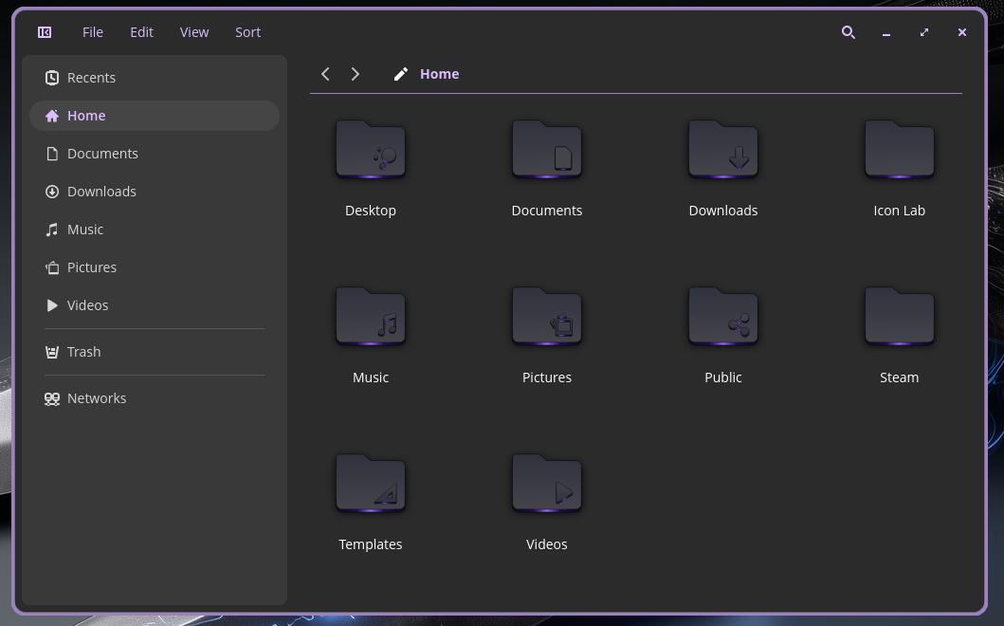1004x626 pixels.
Task: Open the File menu
Action: (x=93, y=32)
